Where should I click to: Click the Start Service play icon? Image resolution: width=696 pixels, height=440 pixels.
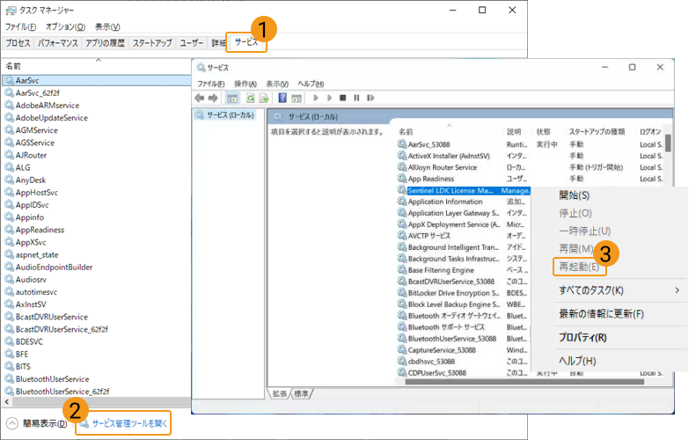point(316,98)
